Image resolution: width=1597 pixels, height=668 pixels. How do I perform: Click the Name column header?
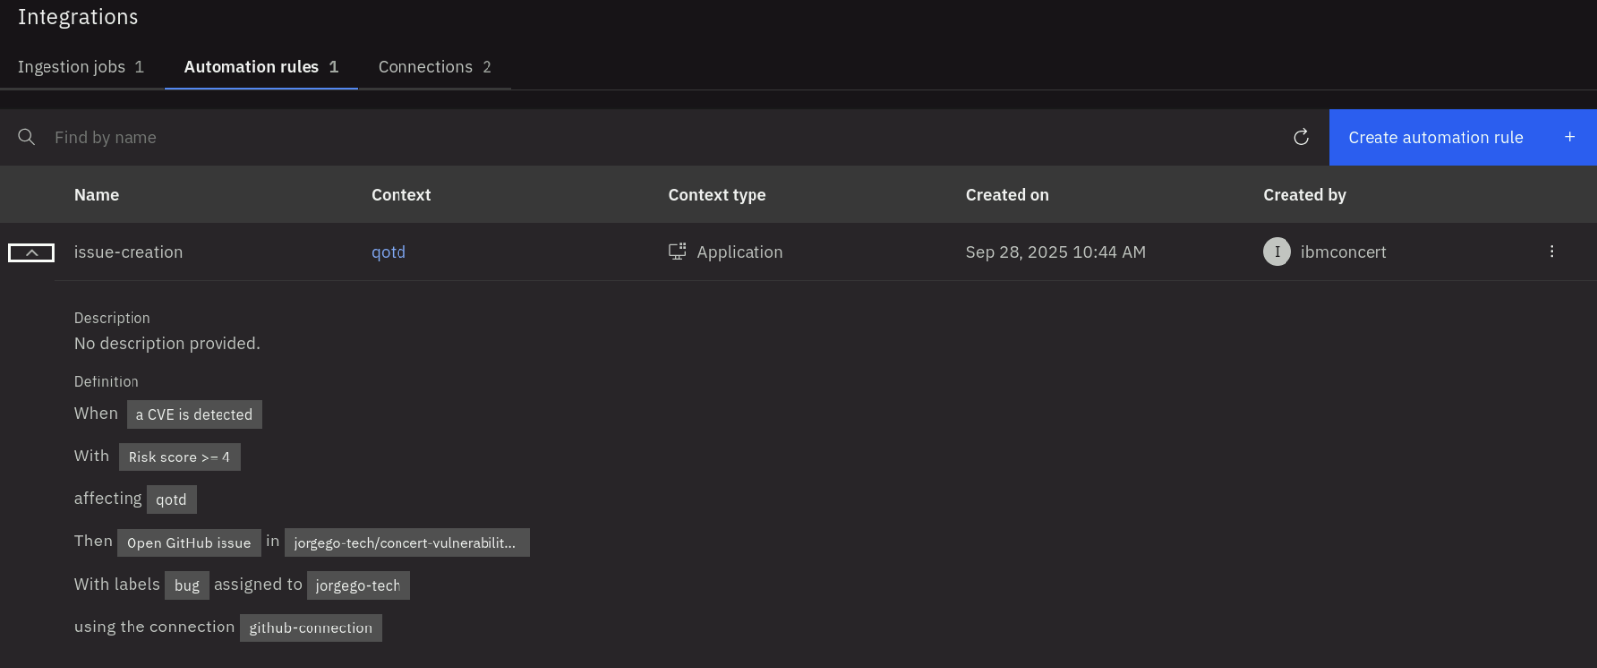[97, 195]
